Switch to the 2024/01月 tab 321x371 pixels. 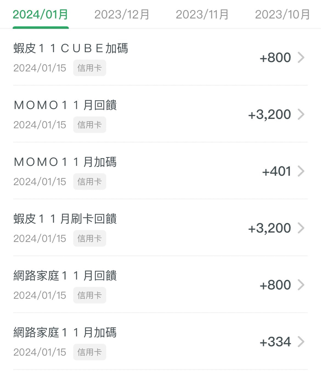point(41,14)
